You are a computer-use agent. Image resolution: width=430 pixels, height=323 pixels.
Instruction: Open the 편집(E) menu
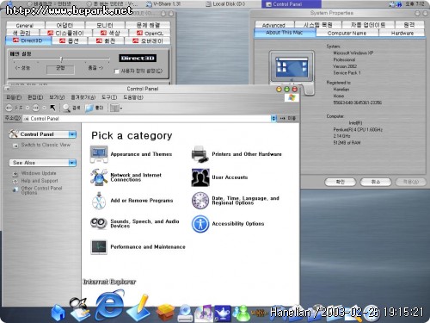pos(35,97)
